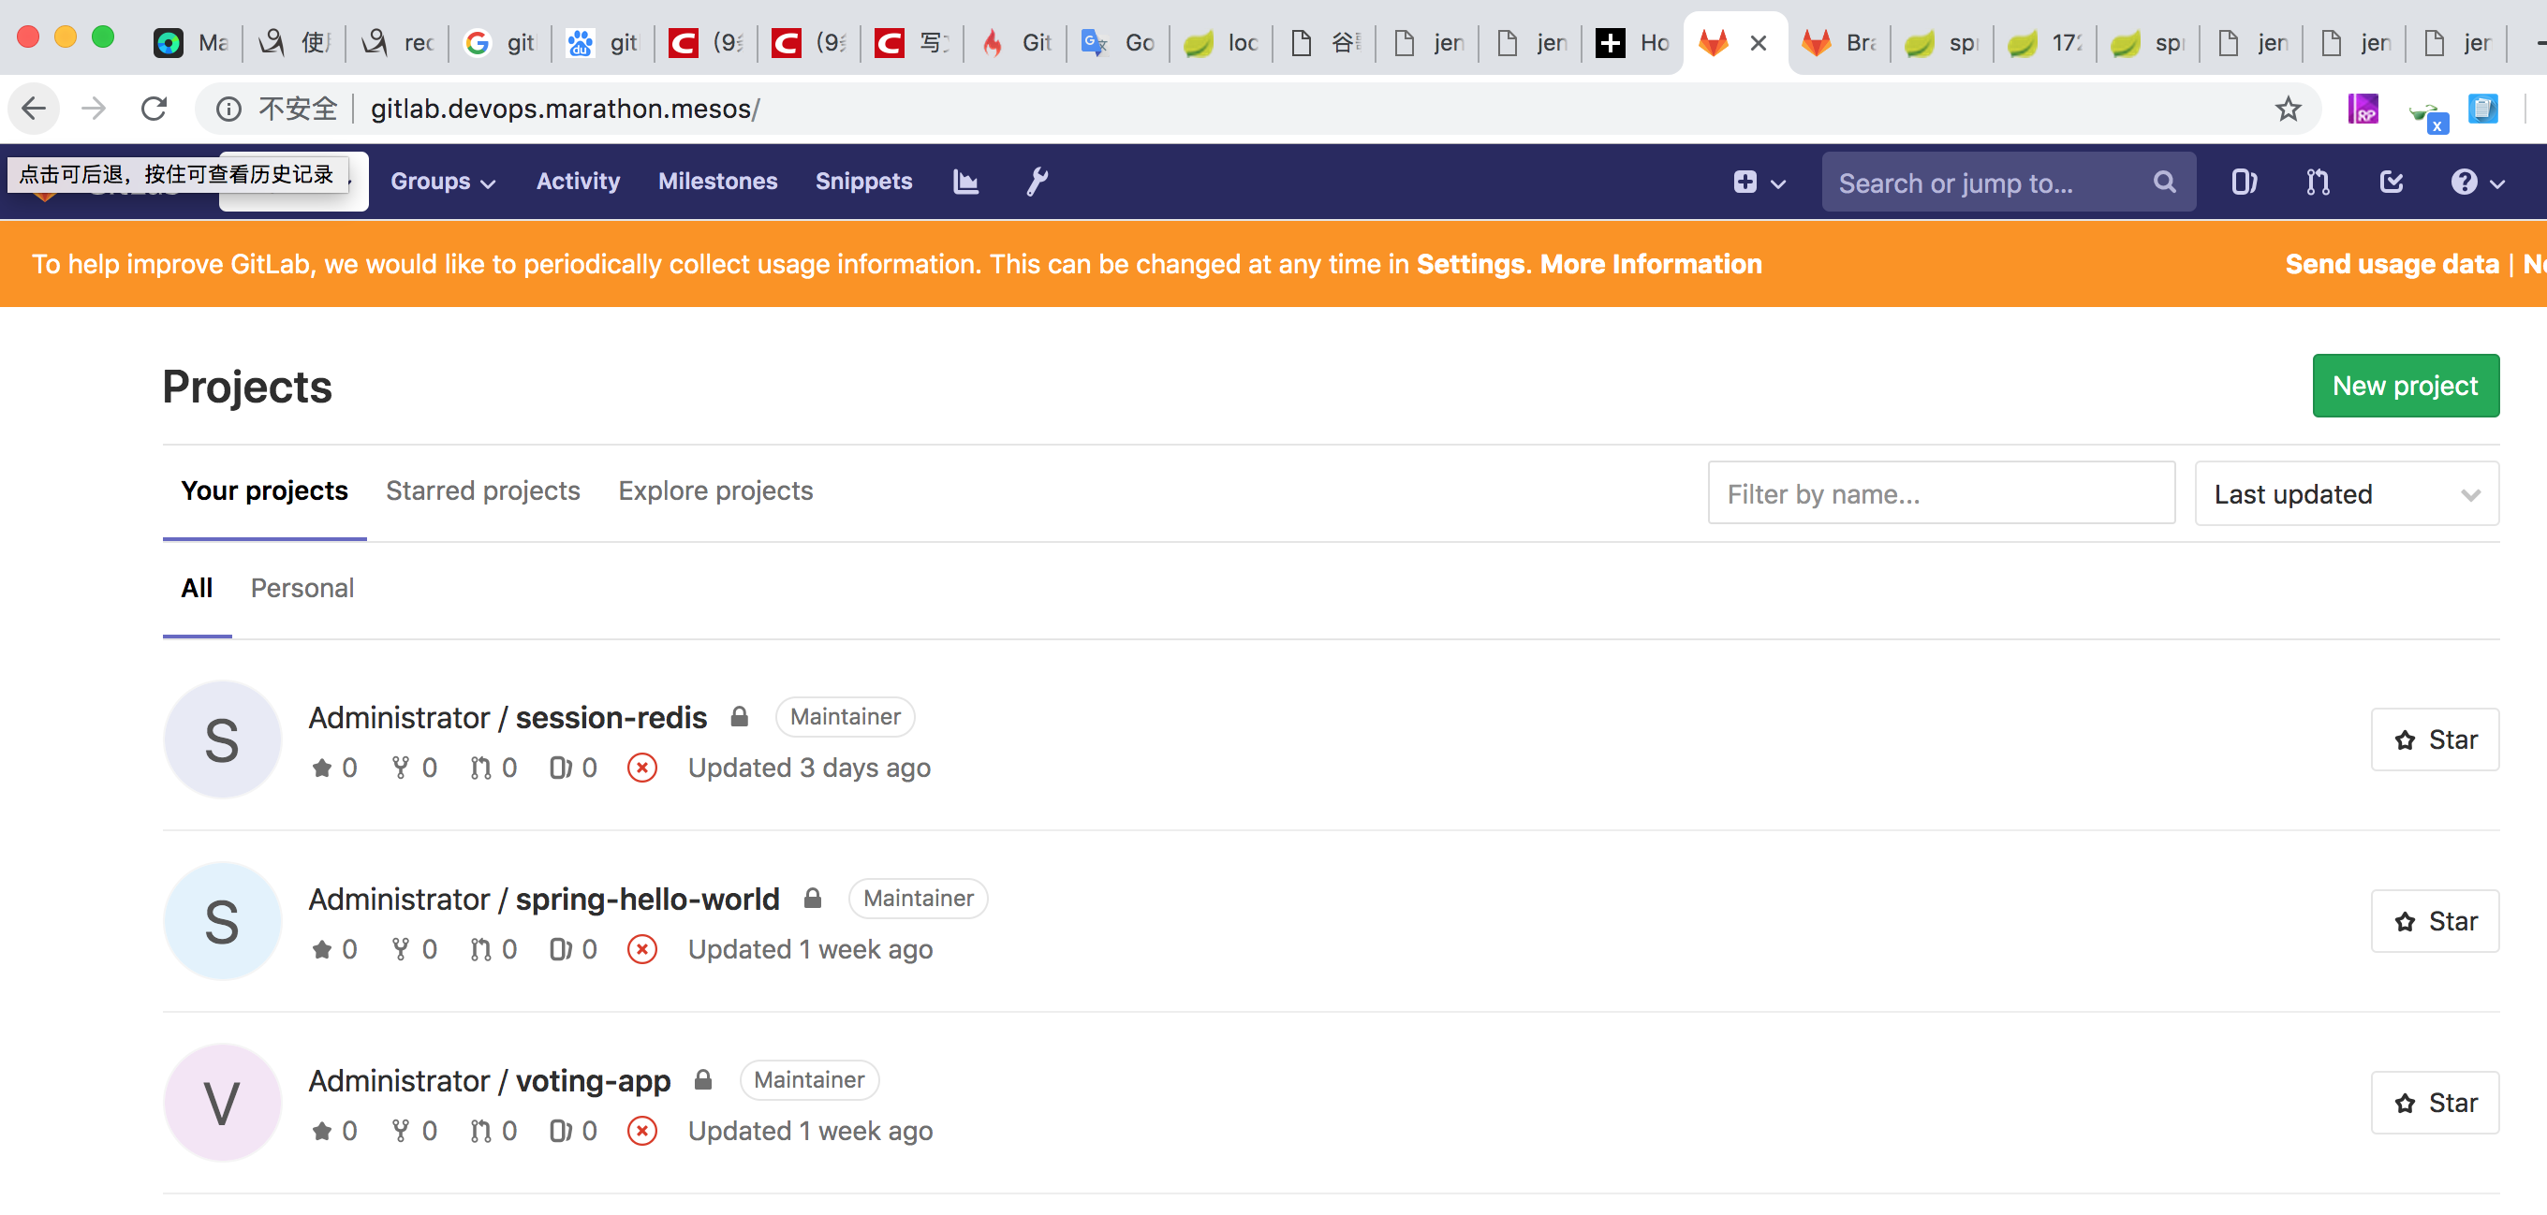Star the spring-hello-world project
Viewport: 2547px width, 1215px height.
(2435, 921)
